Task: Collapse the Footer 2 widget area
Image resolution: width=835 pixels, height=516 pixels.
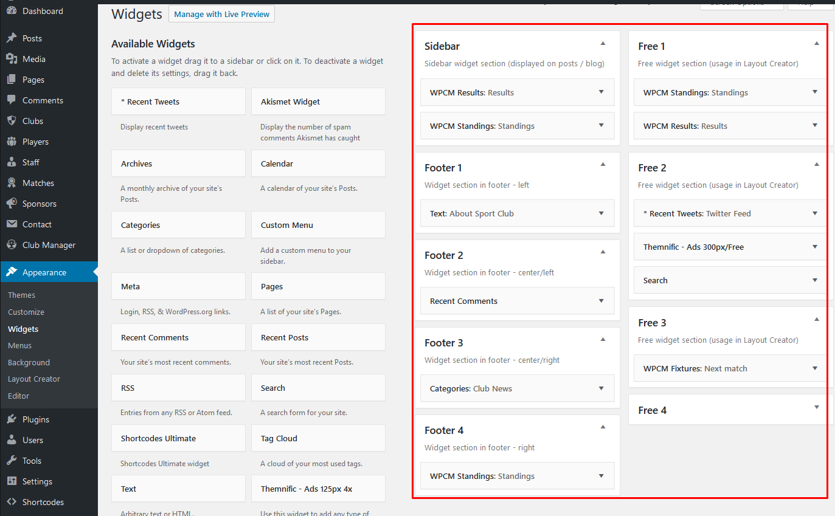Action: (x=603, y=252)
